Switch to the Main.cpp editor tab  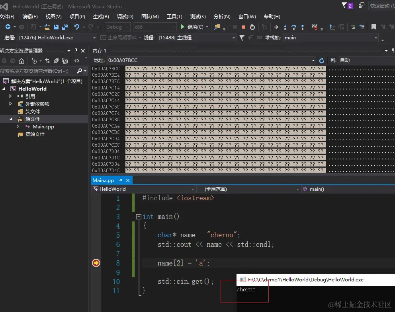coord(103,180)
